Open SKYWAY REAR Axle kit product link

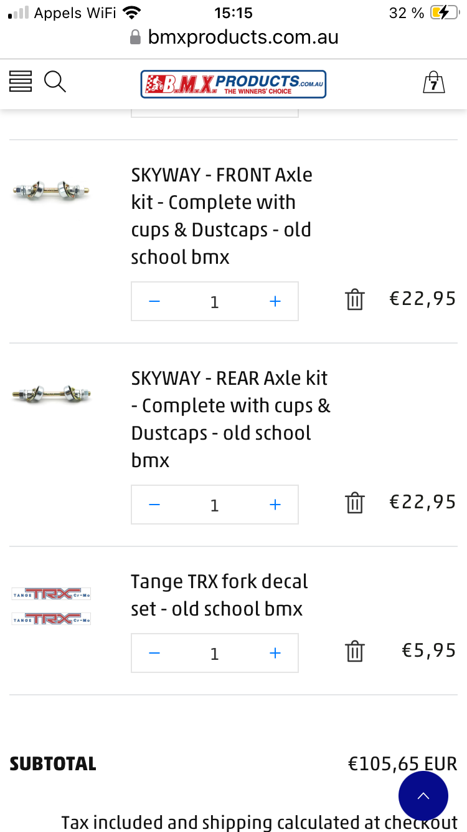229,419
